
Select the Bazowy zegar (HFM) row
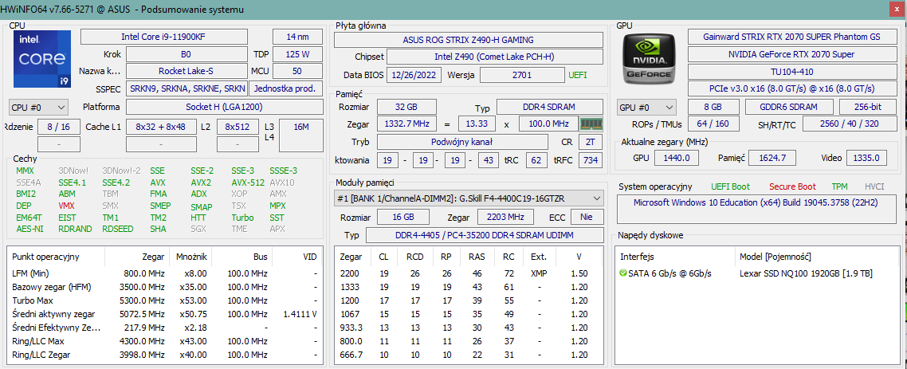pyautogui.click(x=165, y=287)
